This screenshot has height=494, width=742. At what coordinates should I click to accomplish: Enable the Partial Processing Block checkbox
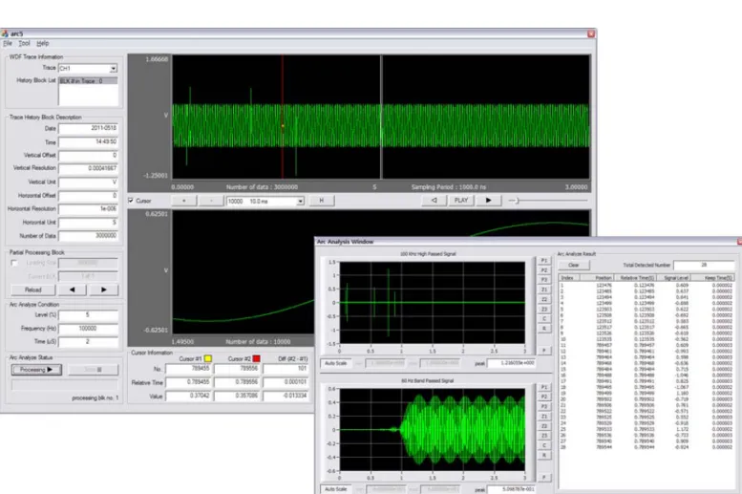point(14,263)
